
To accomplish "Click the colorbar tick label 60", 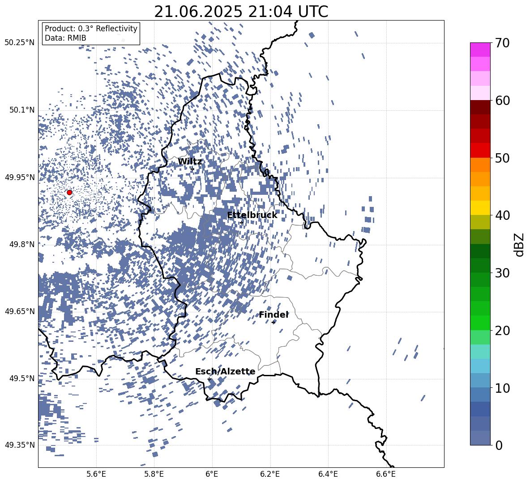I will 502,101.
